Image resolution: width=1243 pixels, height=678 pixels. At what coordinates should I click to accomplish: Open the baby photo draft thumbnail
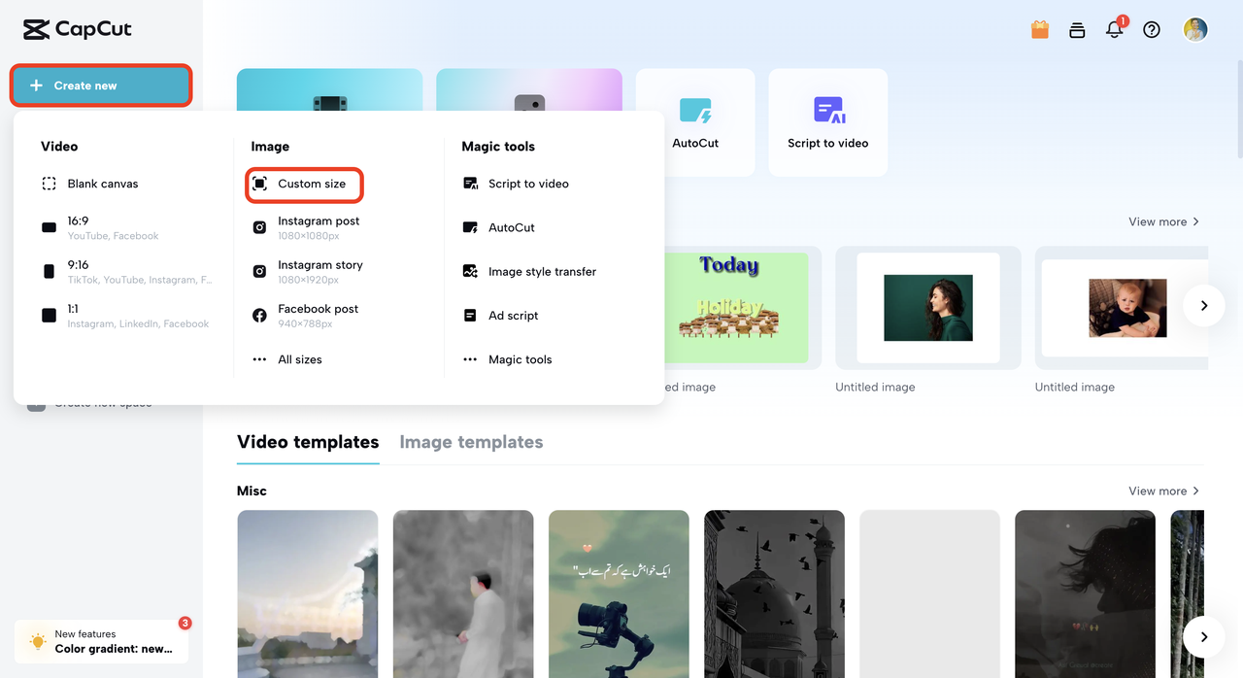(1122, 307)
